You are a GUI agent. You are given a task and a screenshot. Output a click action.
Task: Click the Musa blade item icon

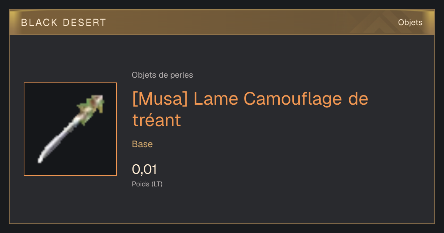tap(70, 129)
